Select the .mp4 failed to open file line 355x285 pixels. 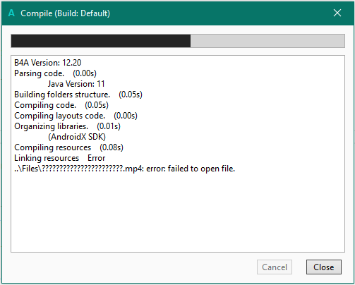click(124, 169)
